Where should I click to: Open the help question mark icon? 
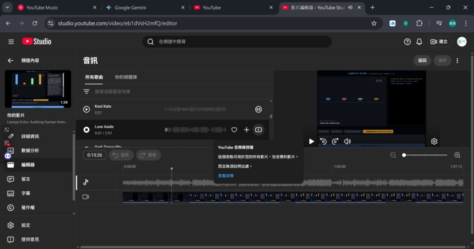[407, 42]
